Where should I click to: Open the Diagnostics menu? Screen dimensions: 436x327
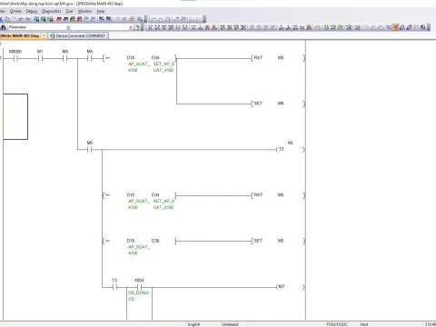[x=52, y=11]
